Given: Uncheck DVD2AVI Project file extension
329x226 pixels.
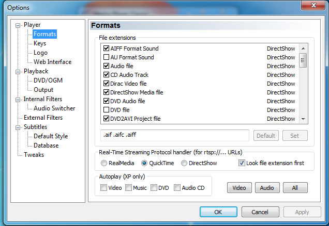Looking at the screenshot, I should click(x=106, y=119).
